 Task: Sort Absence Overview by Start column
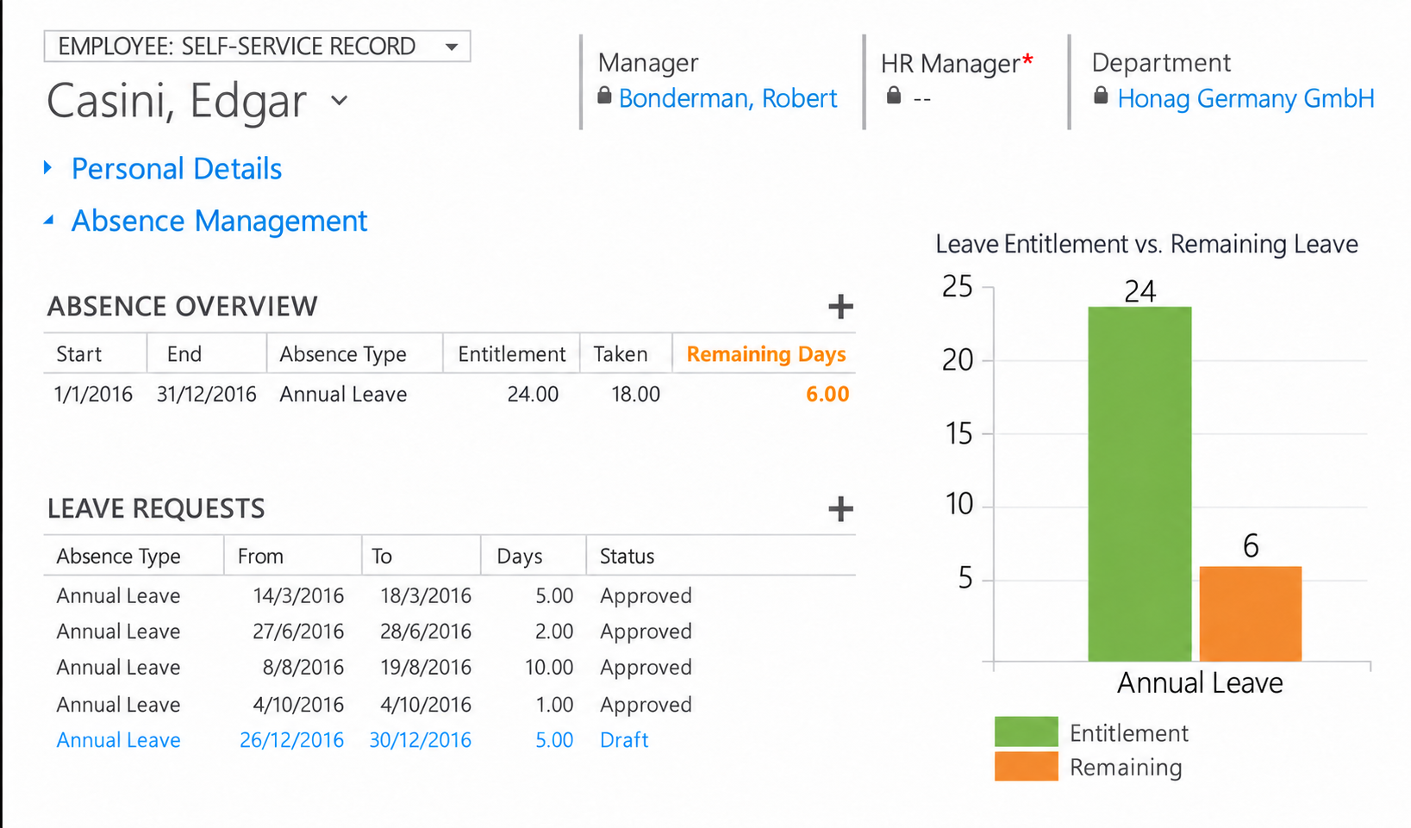[78, 354]
